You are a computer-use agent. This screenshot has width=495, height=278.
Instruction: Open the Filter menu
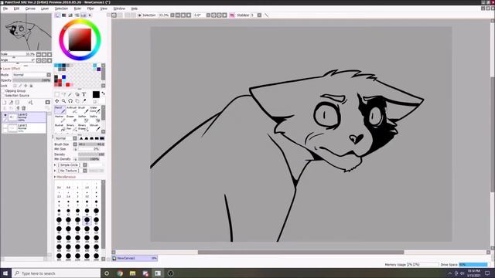tap(90, 8)
